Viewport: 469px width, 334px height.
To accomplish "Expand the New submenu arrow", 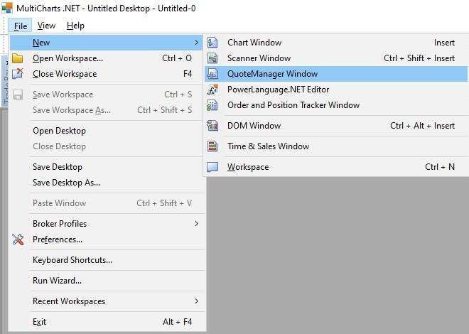I will tap(196, 43).
